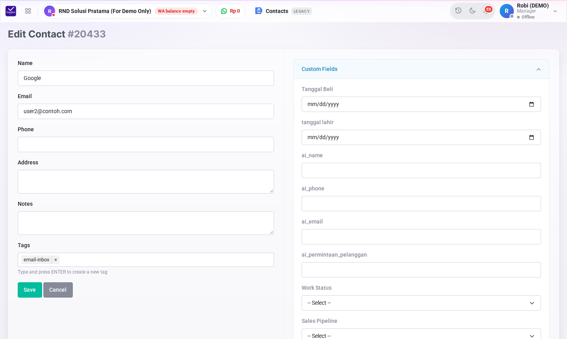Viewport: 567px width, 339px height.
Task: Toggle dark mode moon icon
Action: (x=472, y=11)
